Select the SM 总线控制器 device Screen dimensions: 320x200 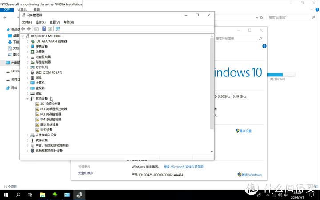point(51,119)
